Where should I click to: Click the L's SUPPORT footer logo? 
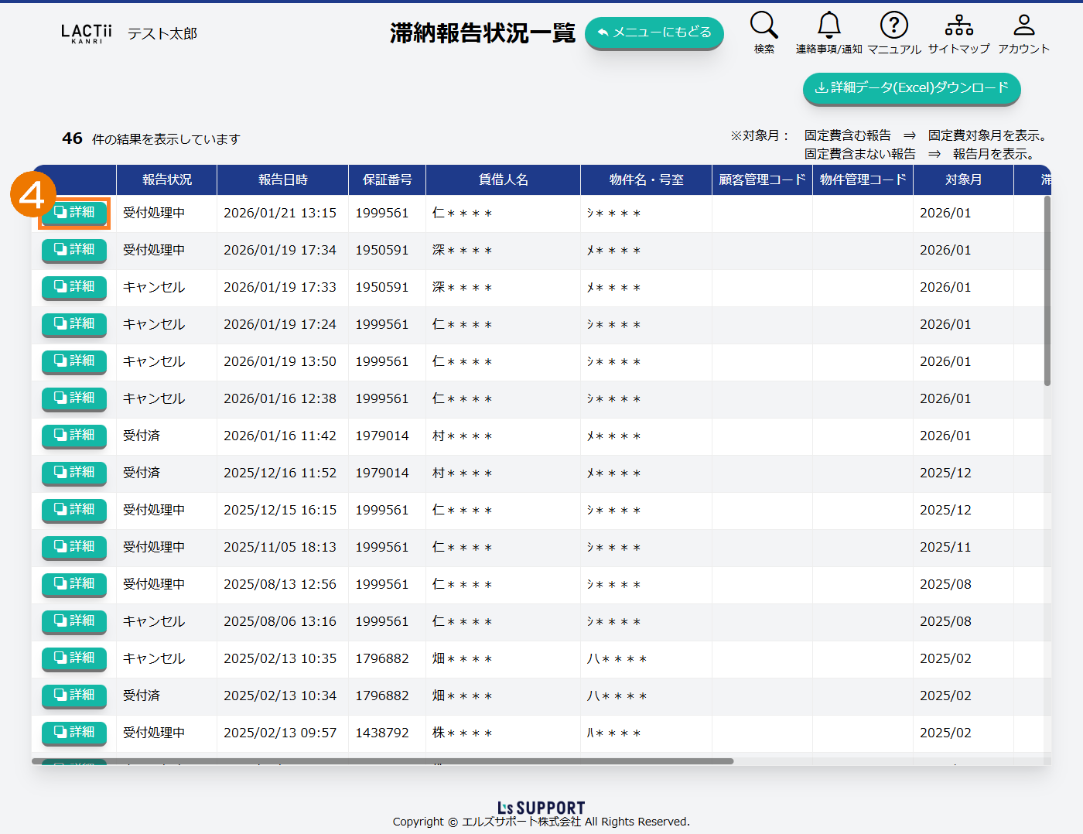541,808
